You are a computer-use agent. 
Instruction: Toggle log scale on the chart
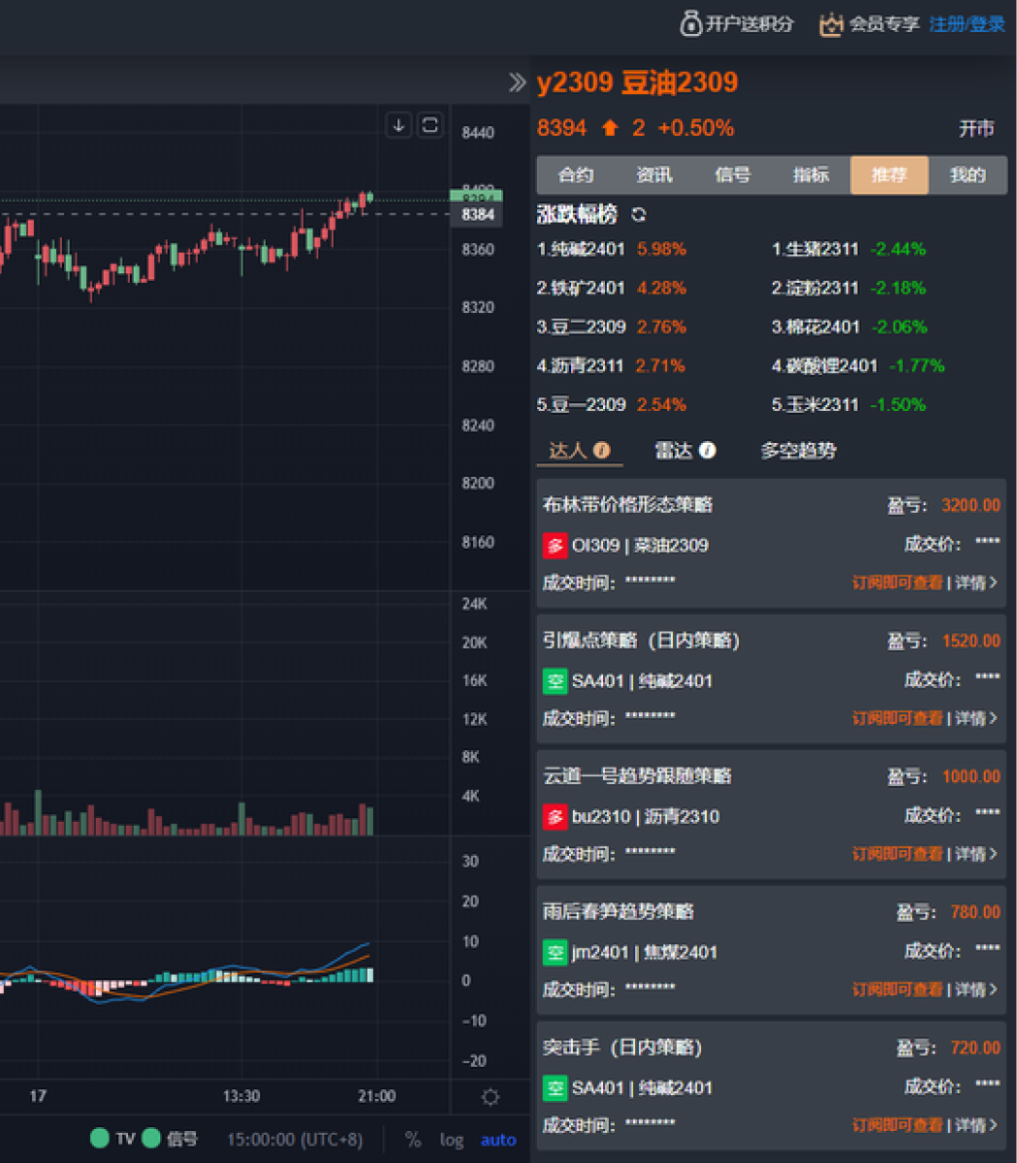point(452,1140)
